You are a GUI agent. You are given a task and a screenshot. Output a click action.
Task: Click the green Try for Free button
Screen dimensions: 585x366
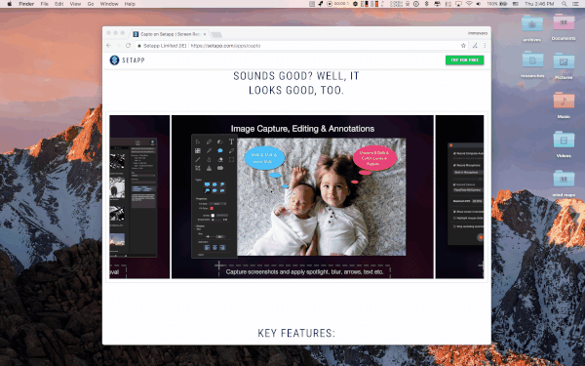[464, 61]
